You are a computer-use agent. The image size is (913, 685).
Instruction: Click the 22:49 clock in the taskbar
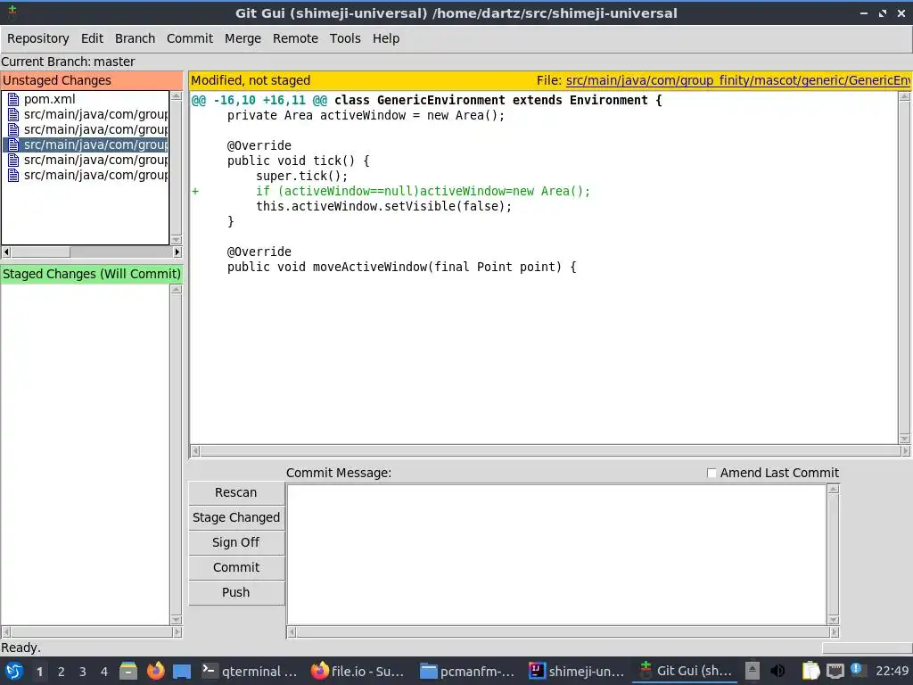point(892,671)
